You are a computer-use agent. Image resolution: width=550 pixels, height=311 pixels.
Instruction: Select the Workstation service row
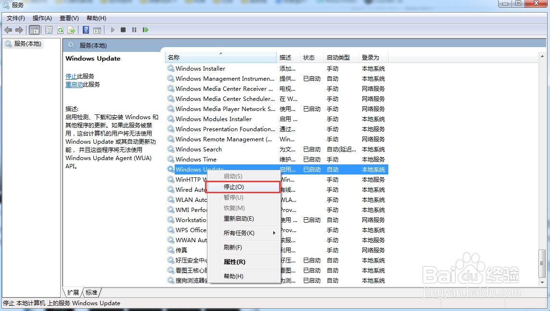coord(277,220)
